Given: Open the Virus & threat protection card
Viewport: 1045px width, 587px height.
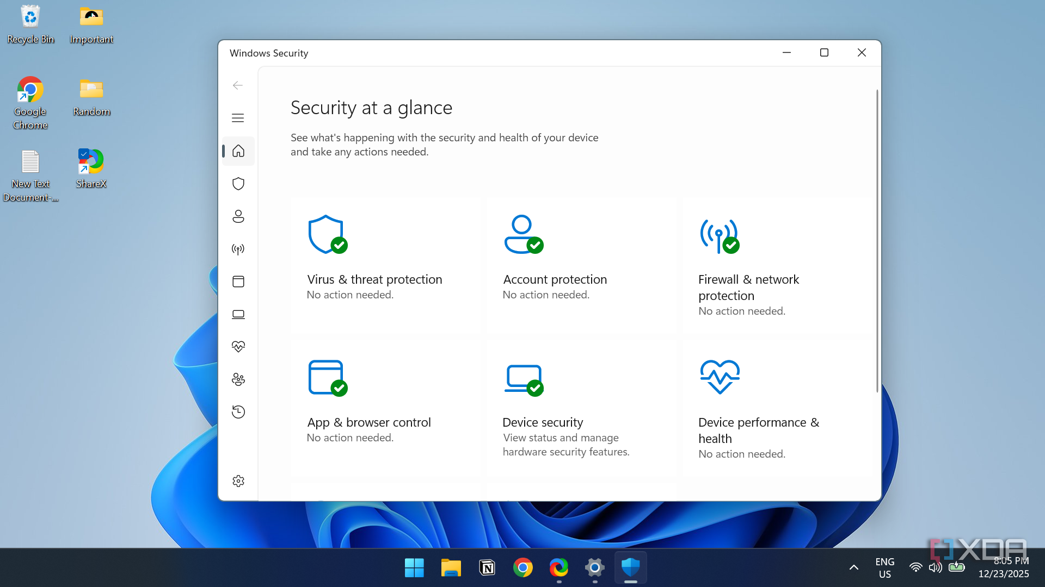Looking at the screenshot, I should (386, 266).
